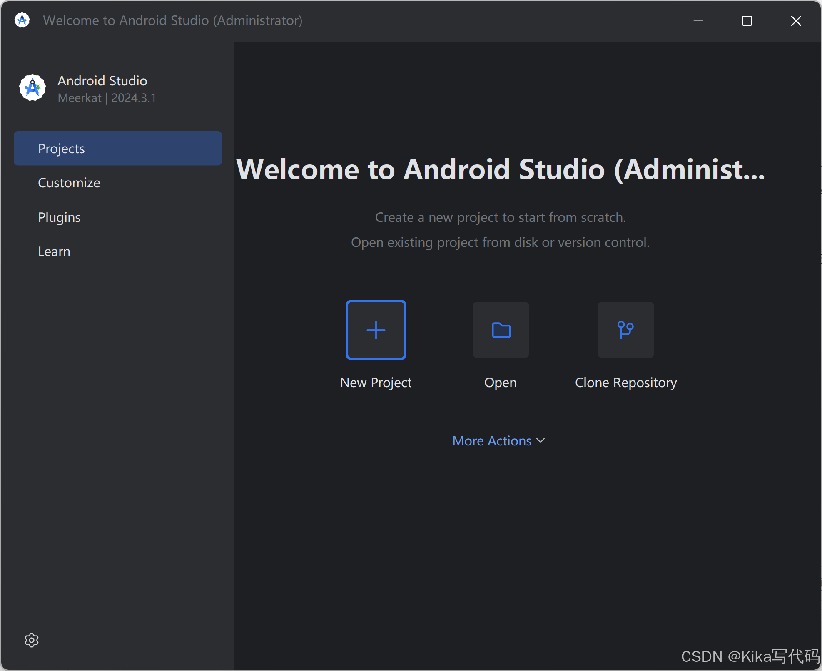The image size is (822, 671).
Task: Click the Clone Repository branch icon
Action: coord(625,330)
